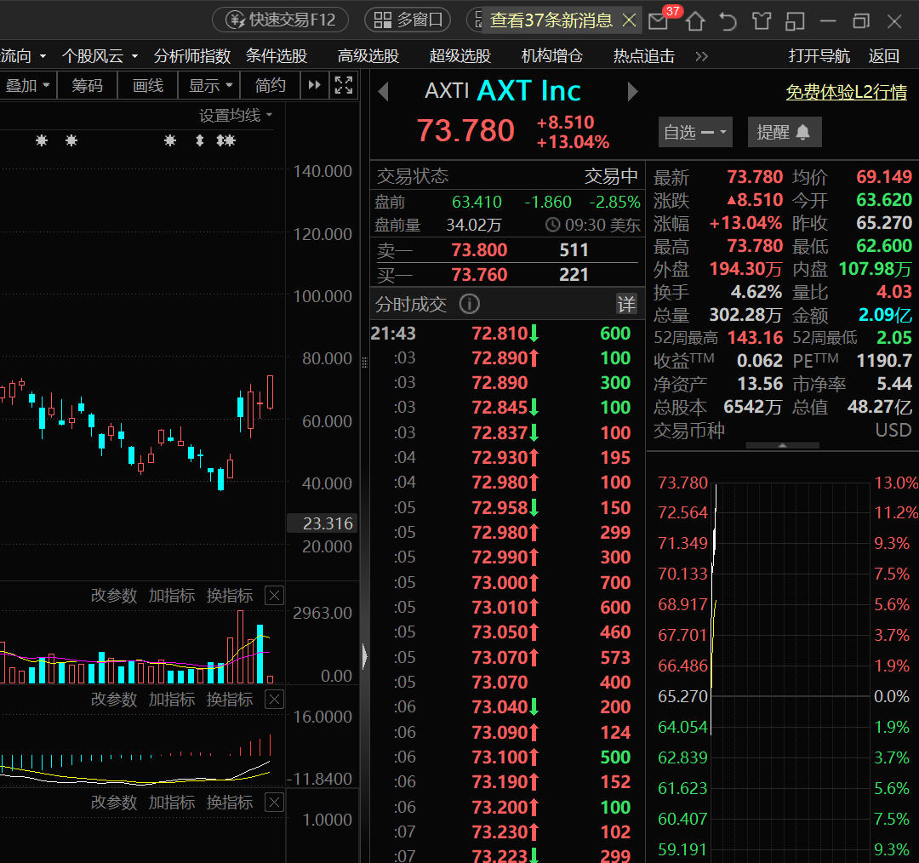This screenshot has height=863, width=919.
Task: Open the mail inbox icon with 37 badge
Action: pos(659,21)
